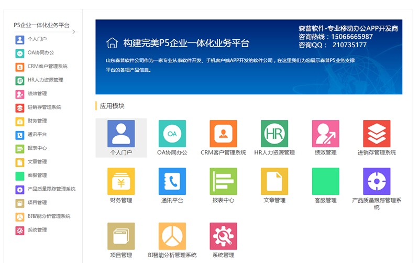Click the 应用模块 section heading
This screenshot has width=419, height=263.
(112, 106)
